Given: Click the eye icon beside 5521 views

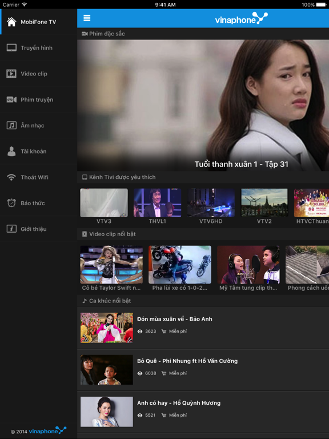Looking at the screenshot, I should click(140, 416).
